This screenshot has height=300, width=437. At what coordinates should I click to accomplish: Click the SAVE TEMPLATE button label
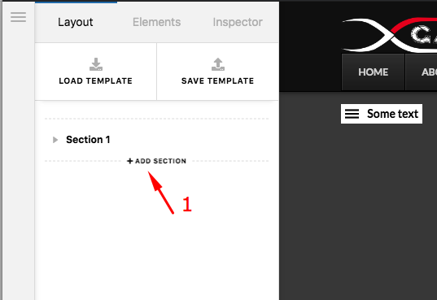pos(217,80)
